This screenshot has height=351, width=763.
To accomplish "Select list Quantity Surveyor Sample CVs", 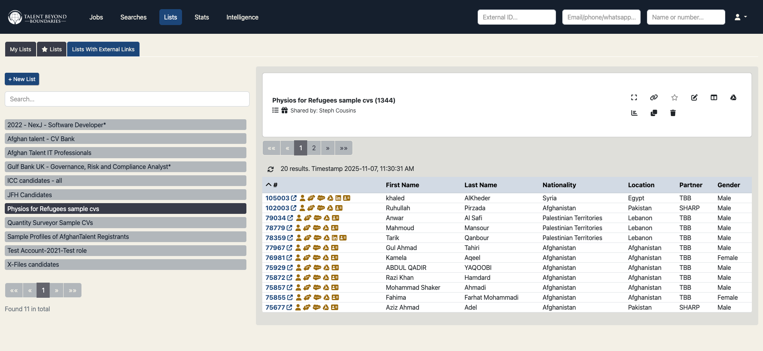I will coord(126,223).
